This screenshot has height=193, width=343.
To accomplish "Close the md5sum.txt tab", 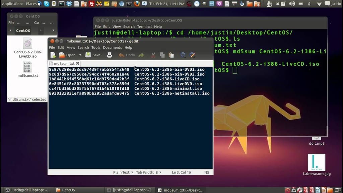I will point(77,63).
